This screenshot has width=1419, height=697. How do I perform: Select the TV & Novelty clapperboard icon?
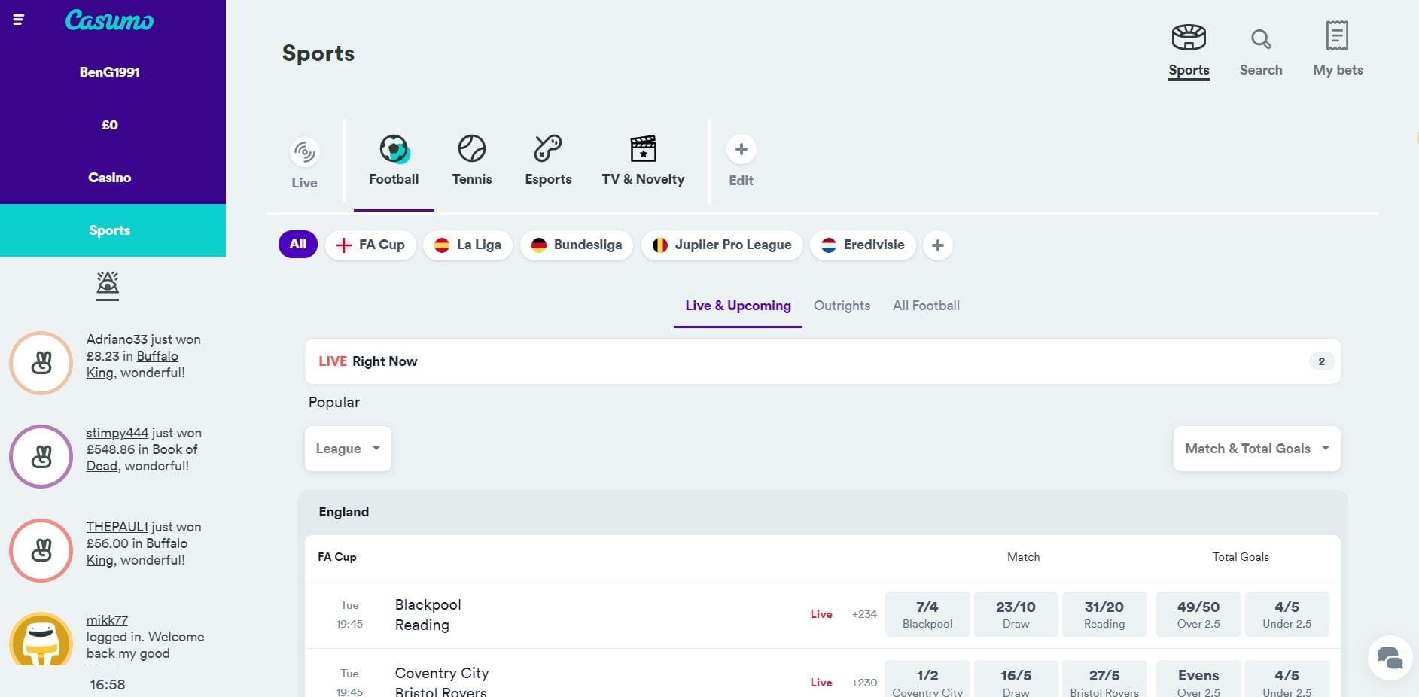(x=643, y=148)
